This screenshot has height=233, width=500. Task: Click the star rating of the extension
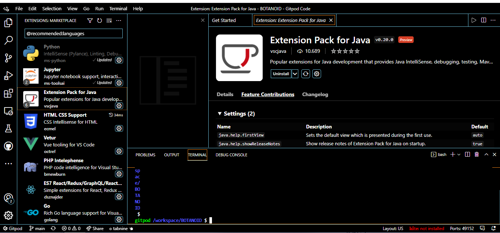[x=345, y=51]
